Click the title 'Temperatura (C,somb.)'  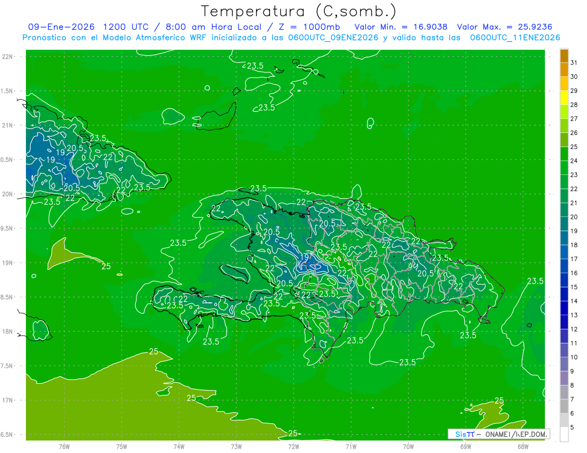(x=299, y=11)
